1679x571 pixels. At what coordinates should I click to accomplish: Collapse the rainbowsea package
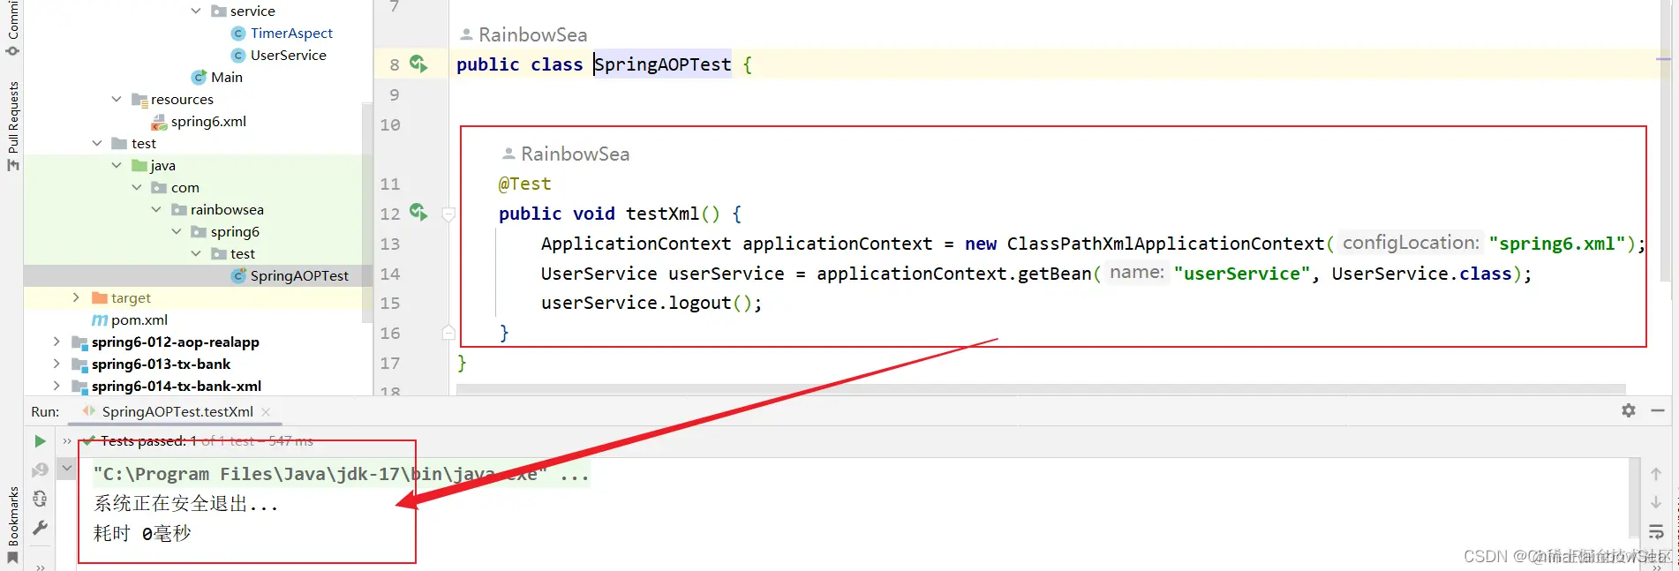point(156,209)
